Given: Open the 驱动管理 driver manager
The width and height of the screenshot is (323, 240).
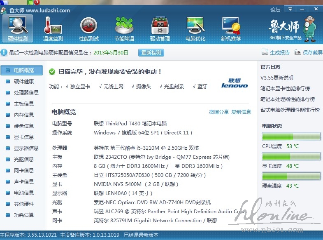Looking at the screenshot, I should pos(160,29).
